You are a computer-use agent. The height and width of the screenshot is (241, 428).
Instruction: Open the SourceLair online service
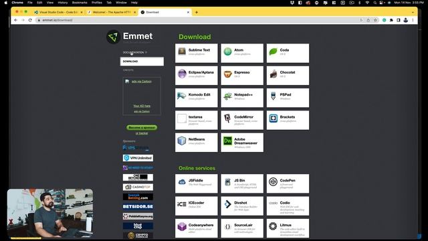[242, 228]
